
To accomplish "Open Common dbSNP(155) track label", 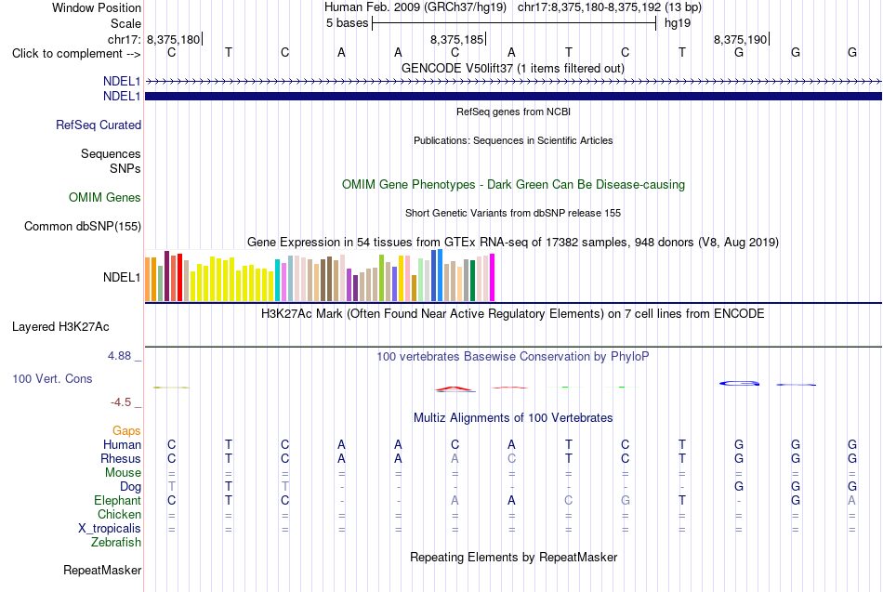I will 82,227.
